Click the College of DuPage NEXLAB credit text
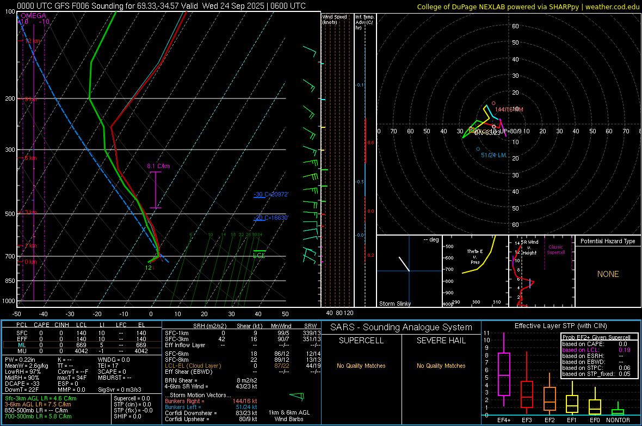 [x=528, y=7]
